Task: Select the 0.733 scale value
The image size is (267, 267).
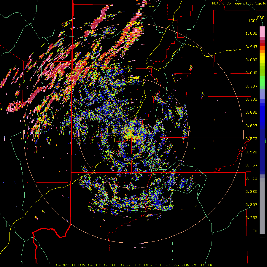Action: [251, 99]
